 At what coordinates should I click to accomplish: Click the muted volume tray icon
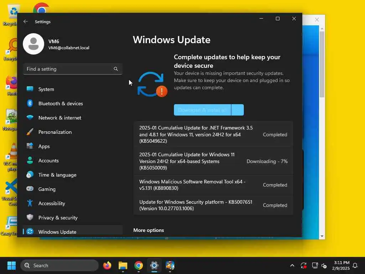click(x=324, y=265)
